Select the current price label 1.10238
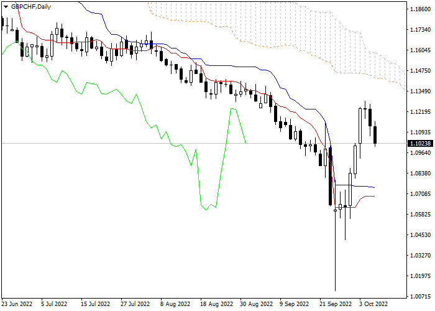435x311 pixels. point(420,144)
